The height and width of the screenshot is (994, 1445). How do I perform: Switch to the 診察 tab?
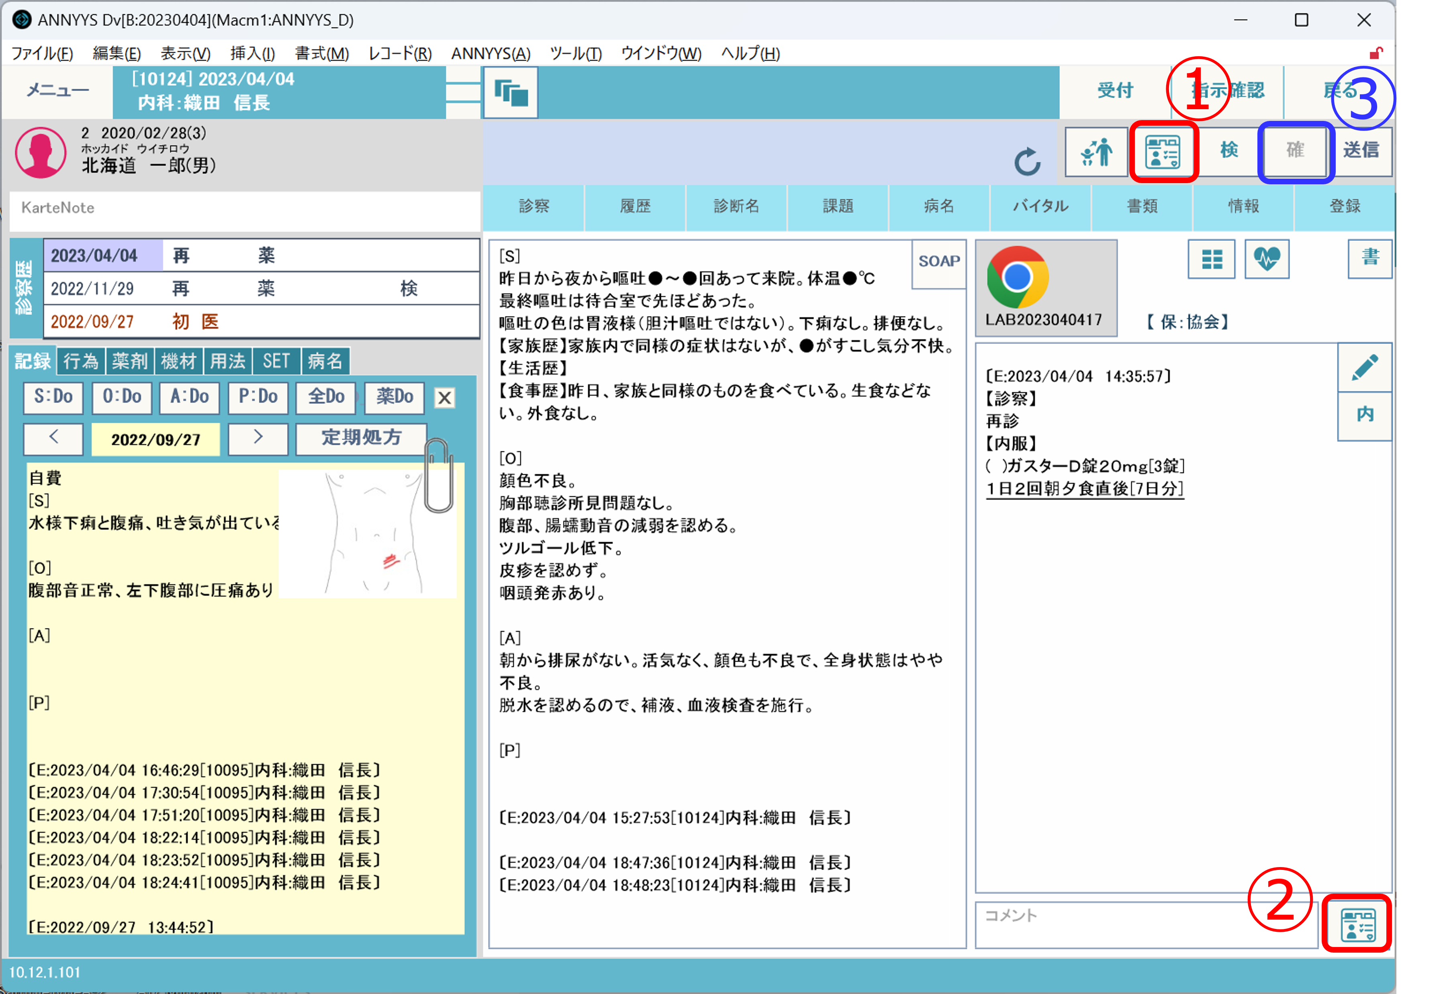[x=534, y=207]
